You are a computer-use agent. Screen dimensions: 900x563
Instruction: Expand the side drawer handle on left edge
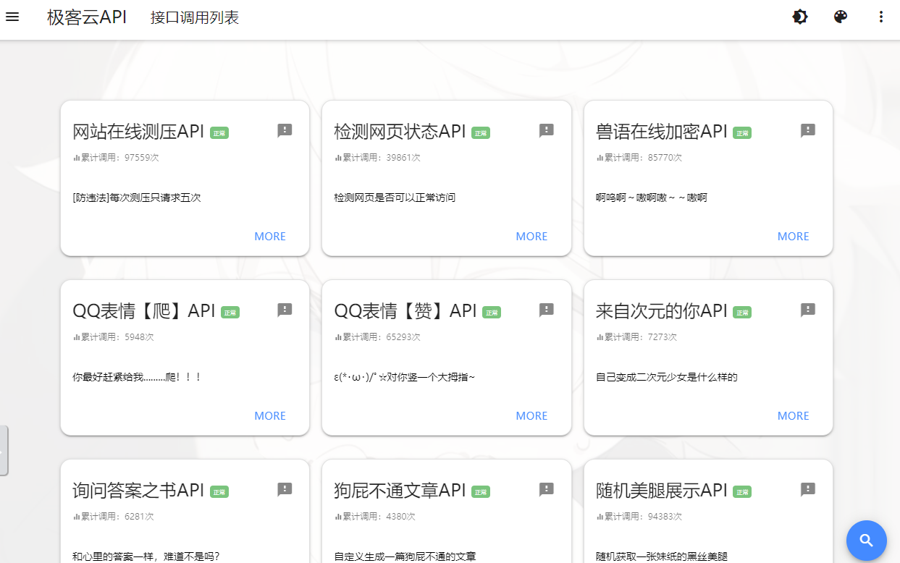point(4,451)
